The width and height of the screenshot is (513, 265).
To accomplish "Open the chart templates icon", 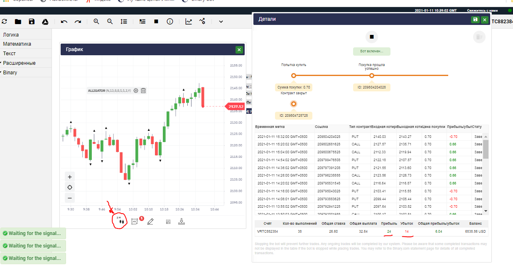I will (x=168, y=222).
